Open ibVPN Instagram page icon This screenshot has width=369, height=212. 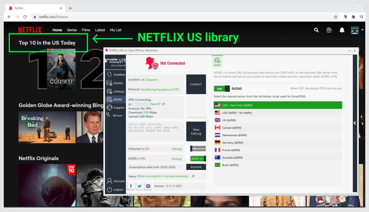tap(148, 186)
